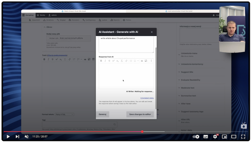
Task: Skip to next video
Action: point(17,137)
